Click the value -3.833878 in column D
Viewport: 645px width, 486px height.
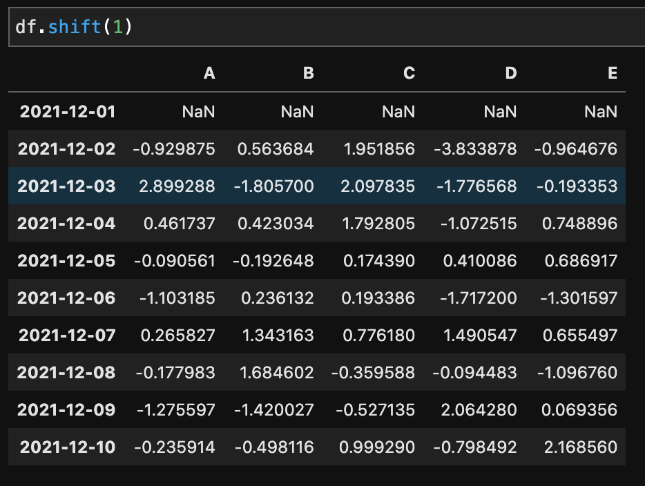[x=476, y=149]
